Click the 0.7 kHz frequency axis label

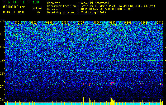click(x=2, y=87)
